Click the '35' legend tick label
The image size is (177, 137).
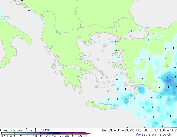tap(67, 136)
